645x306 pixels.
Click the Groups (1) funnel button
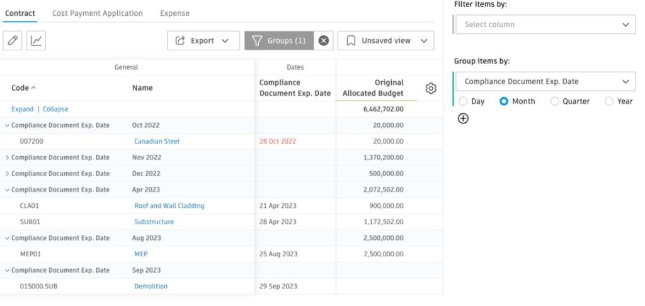pos(279,41)
